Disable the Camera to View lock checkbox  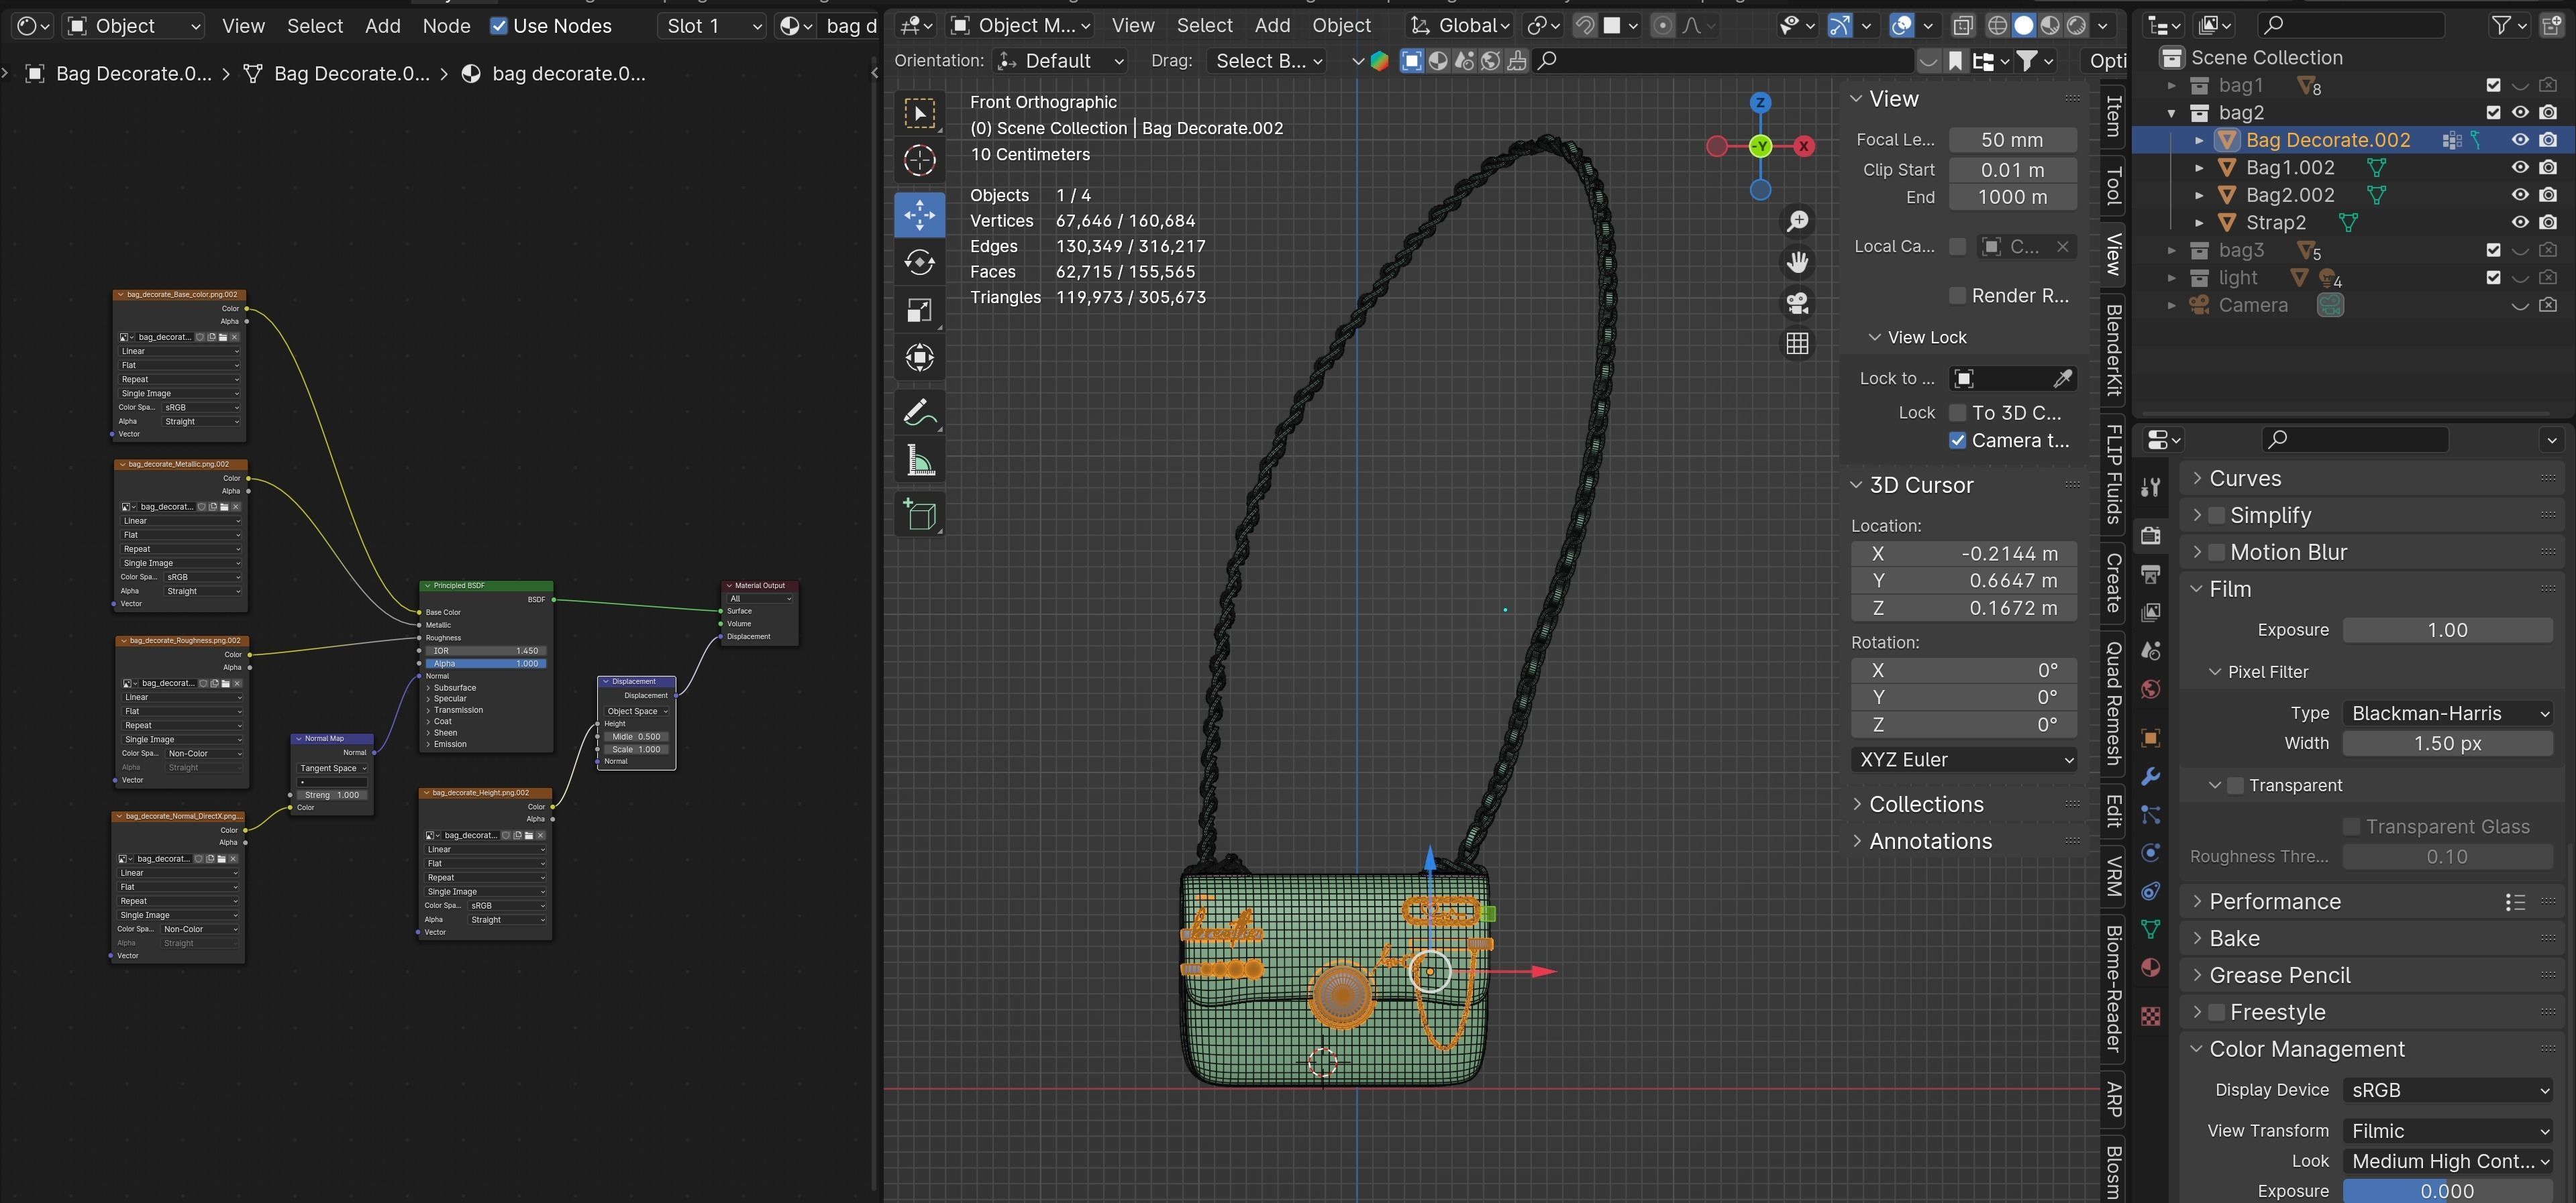click(x=1958, y=441)
